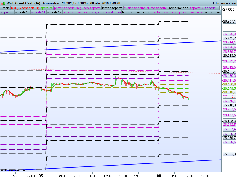Choose the soporte10 indicator label
Screen dimensions: 237x178
click(x=22, y=12)
